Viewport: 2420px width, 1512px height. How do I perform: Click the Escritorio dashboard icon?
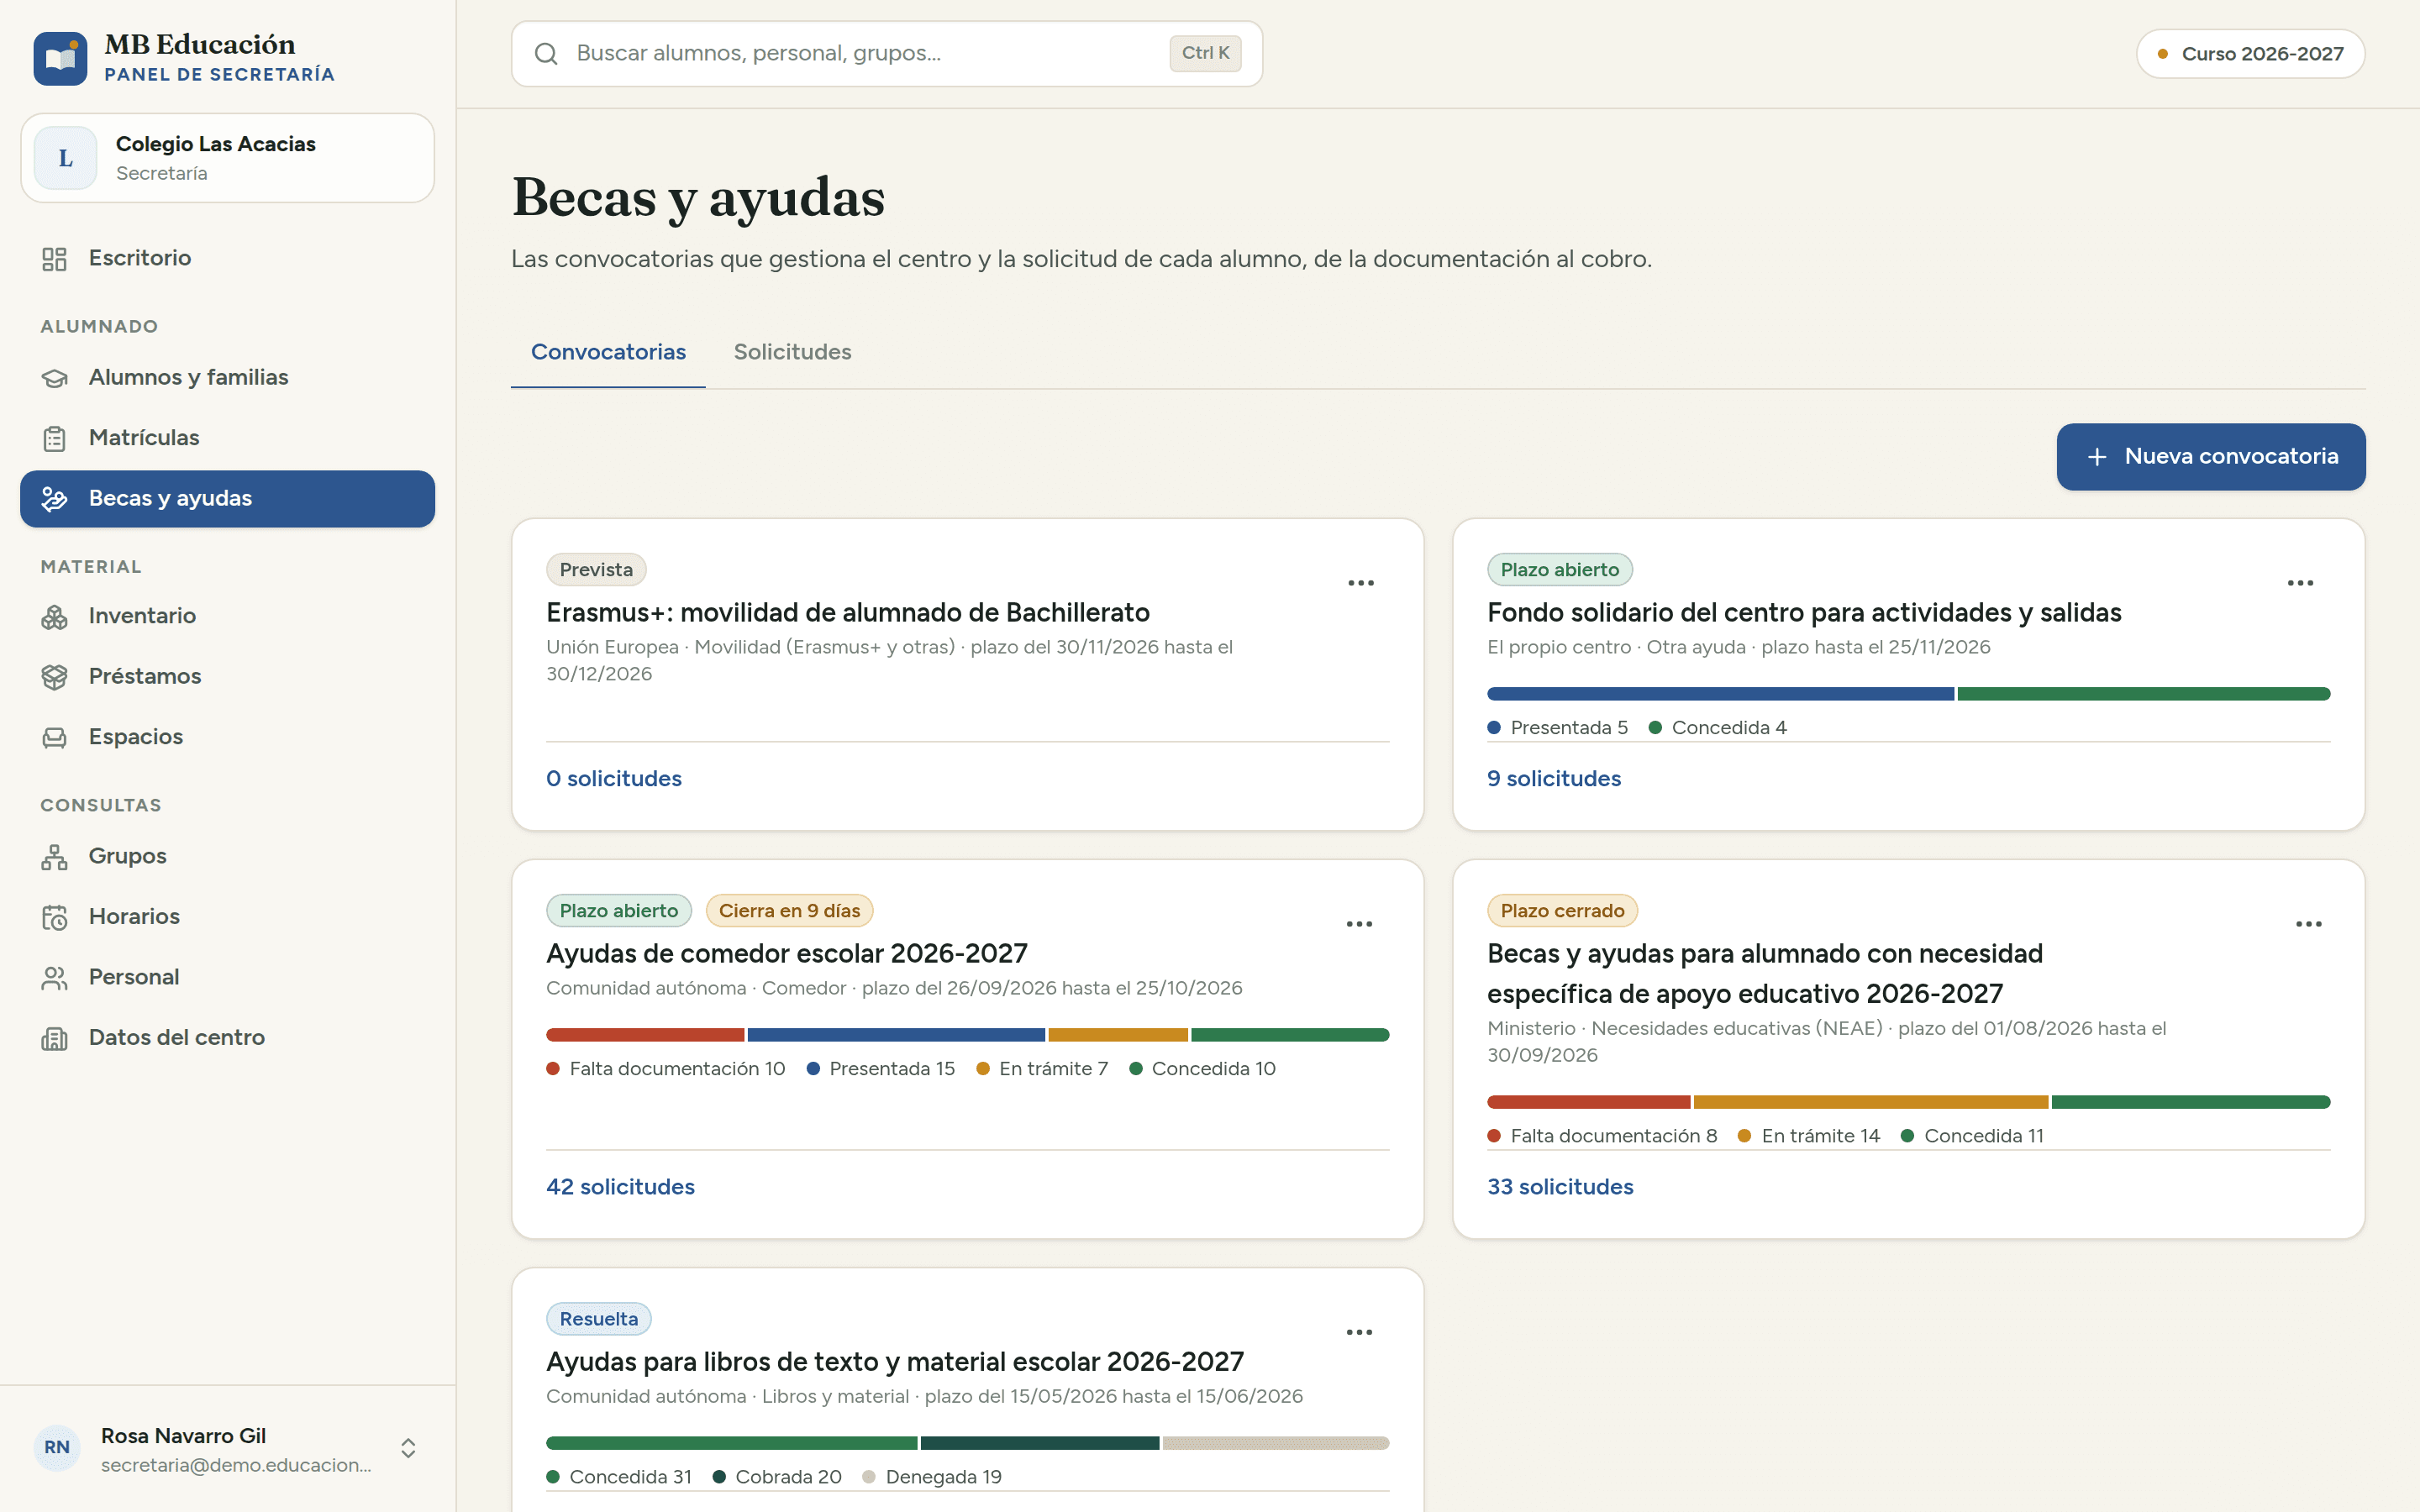[54, 259]
